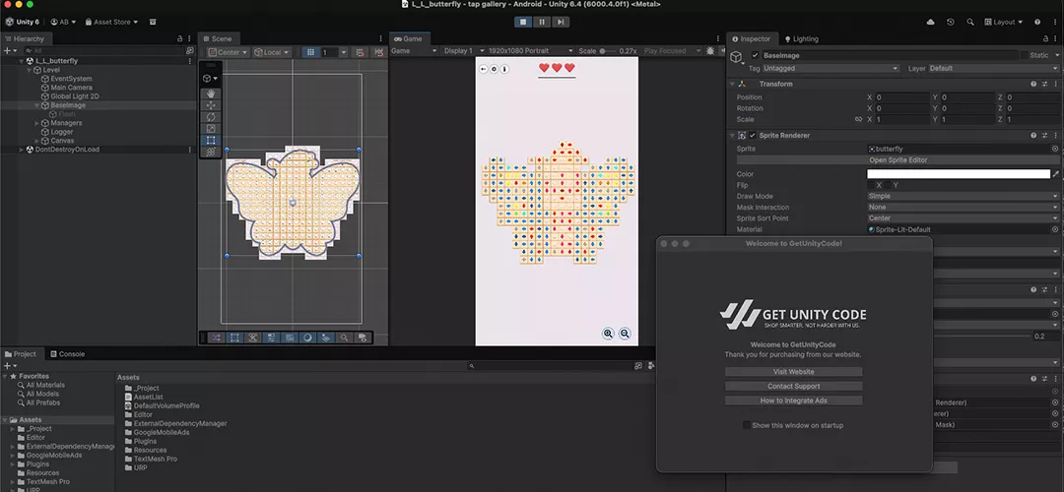Select the Rotate tool in Scene toolbar
Screen dimensions: 1064x492
tap(211, 117)
